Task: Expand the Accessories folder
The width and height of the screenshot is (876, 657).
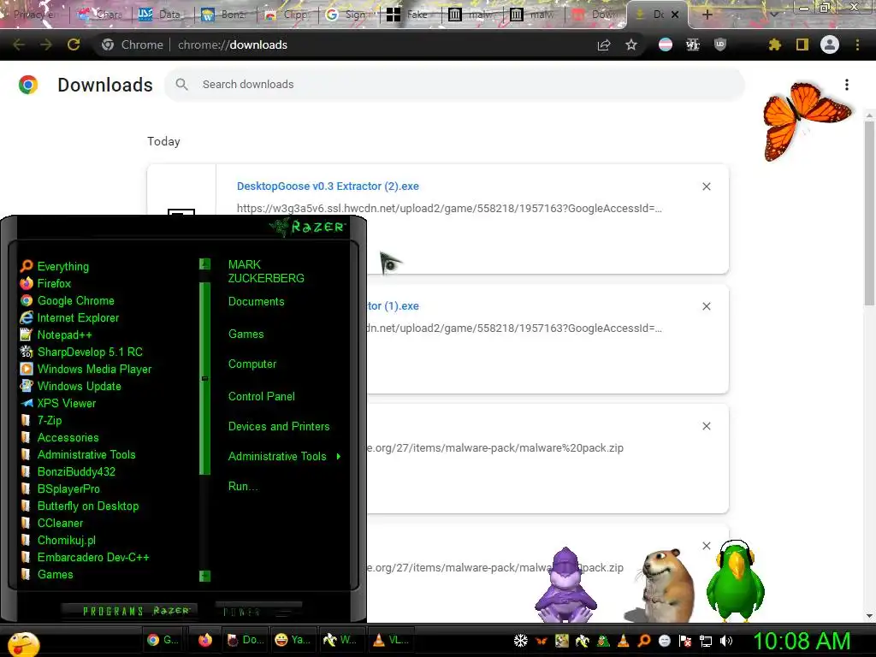Action: coord(60,437)
